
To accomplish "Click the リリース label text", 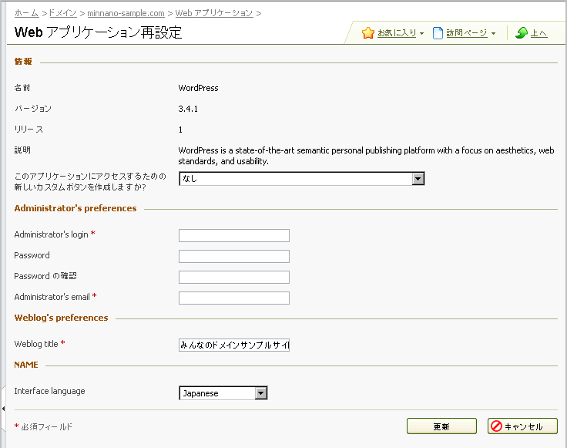I will [29, 130].
